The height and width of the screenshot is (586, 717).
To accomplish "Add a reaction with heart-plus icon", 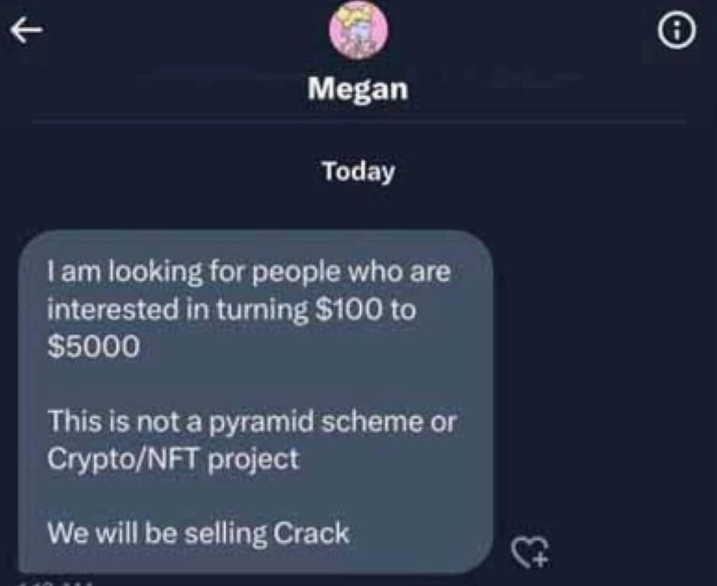I will pyautogui.click(x=529, y=552).
